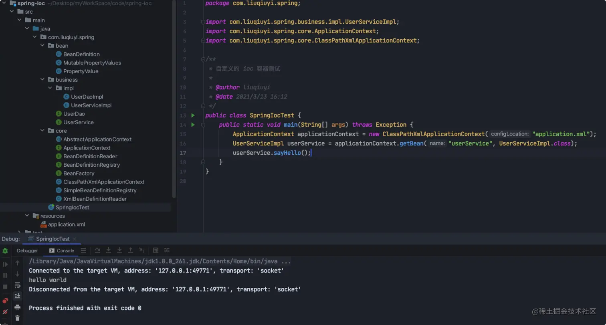Open BeanDefinitionReader interface
Image resolution: width=606 pixels, height=325 pixels.
(x=87, y=156)
